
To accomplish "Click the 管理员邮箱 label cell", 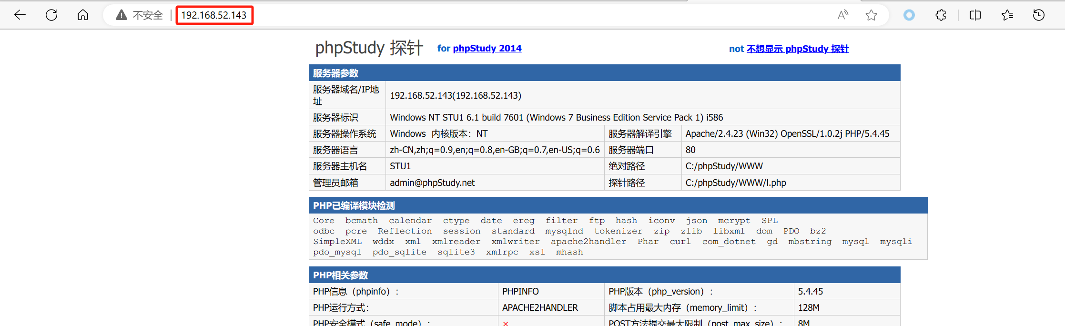I will pos(347,183).
